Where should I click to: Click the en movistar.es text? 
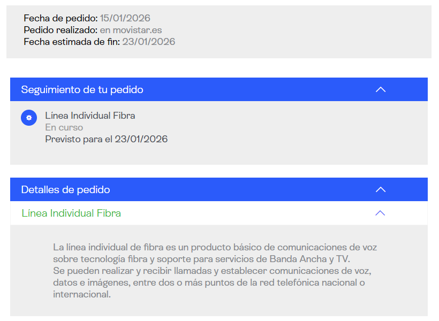pos(131,30)
